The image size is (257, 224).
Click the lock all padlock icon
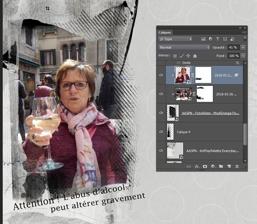tap(195, 56)
